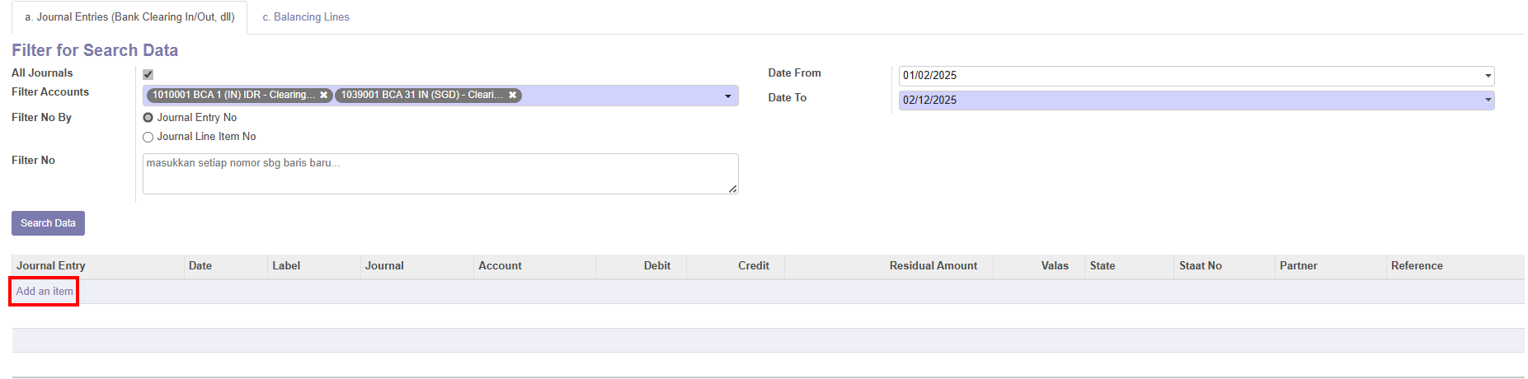
Task: Select the Journal Line Item No radio option
Action: (x=148, y=138)
